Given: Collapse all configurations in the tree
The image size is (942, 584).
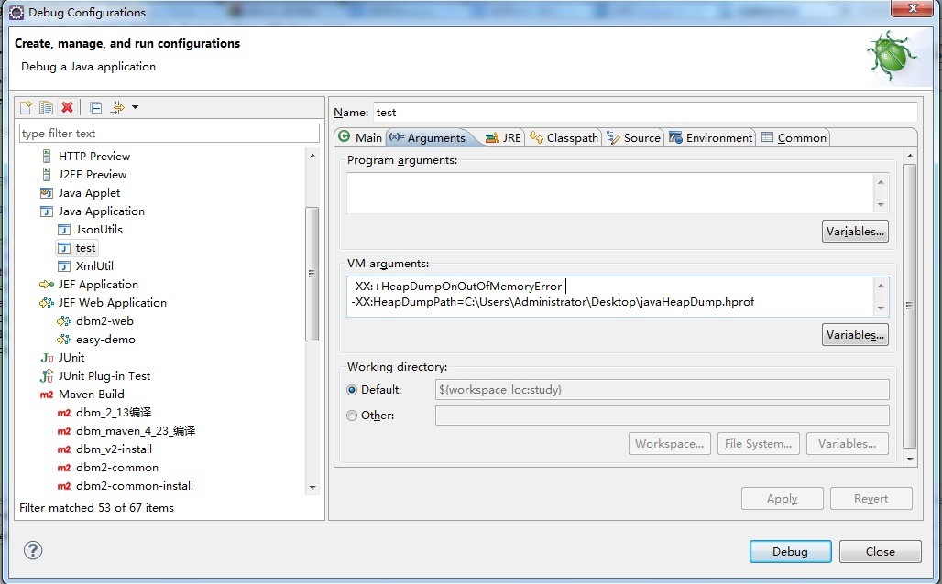Looking at the screenshot, I should pyautogui.click(x=95, y=107).
